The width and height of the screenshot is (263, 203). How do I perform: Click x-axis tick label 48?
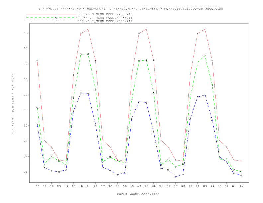154,186
